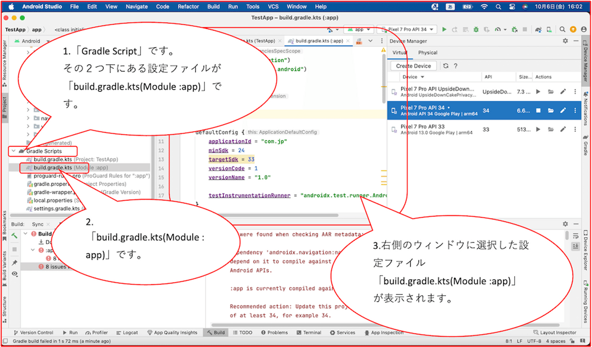The width and height of the screenshot is (592, 347).
Task: Open the Logcat tool window
Action: click(x=127, y=333)
